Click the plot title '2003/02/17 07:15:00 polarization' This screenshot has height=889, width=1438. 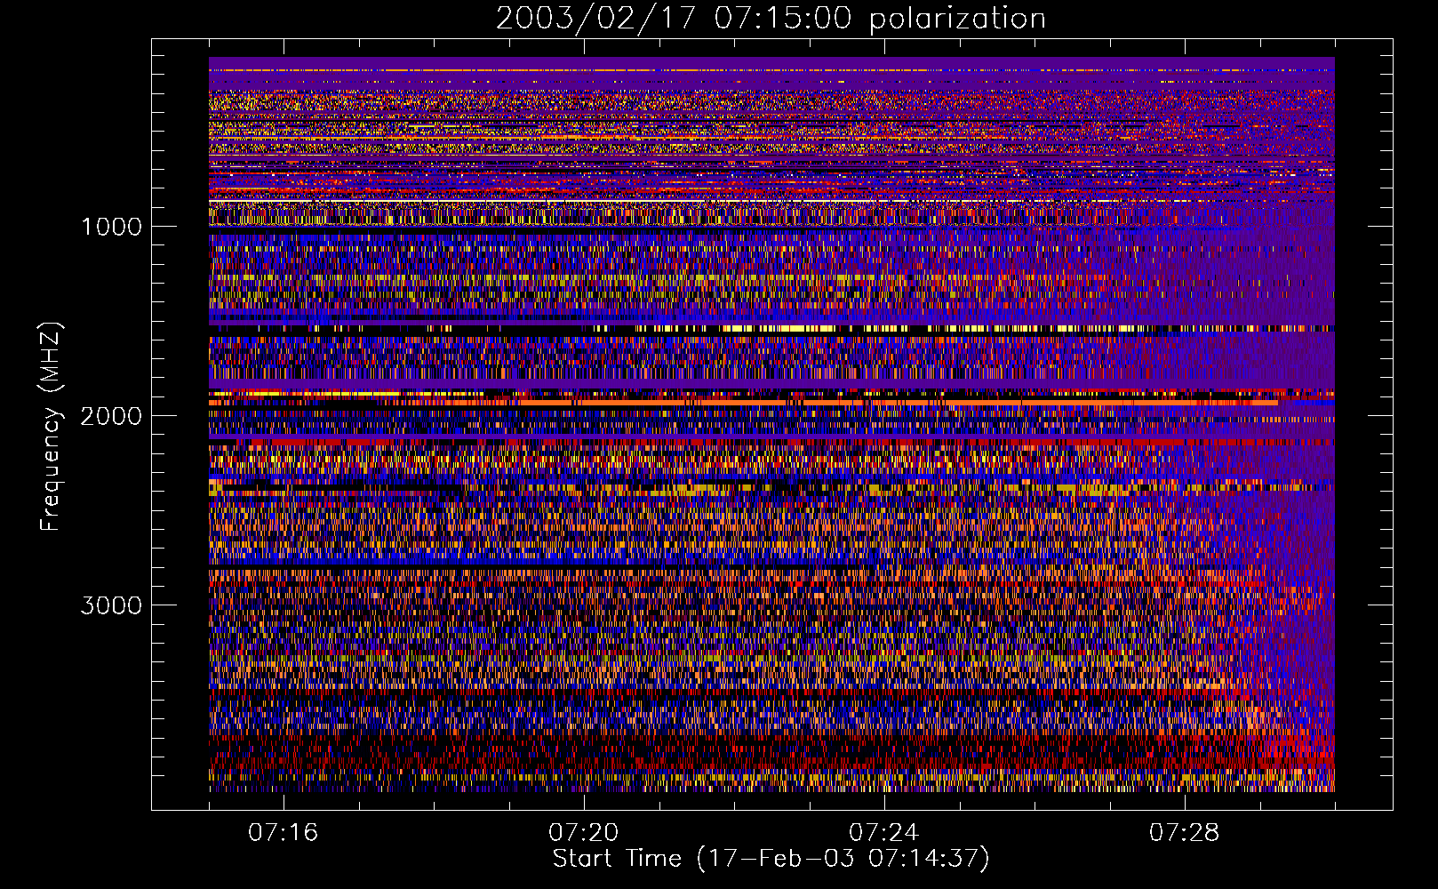(x=771, y=19)
